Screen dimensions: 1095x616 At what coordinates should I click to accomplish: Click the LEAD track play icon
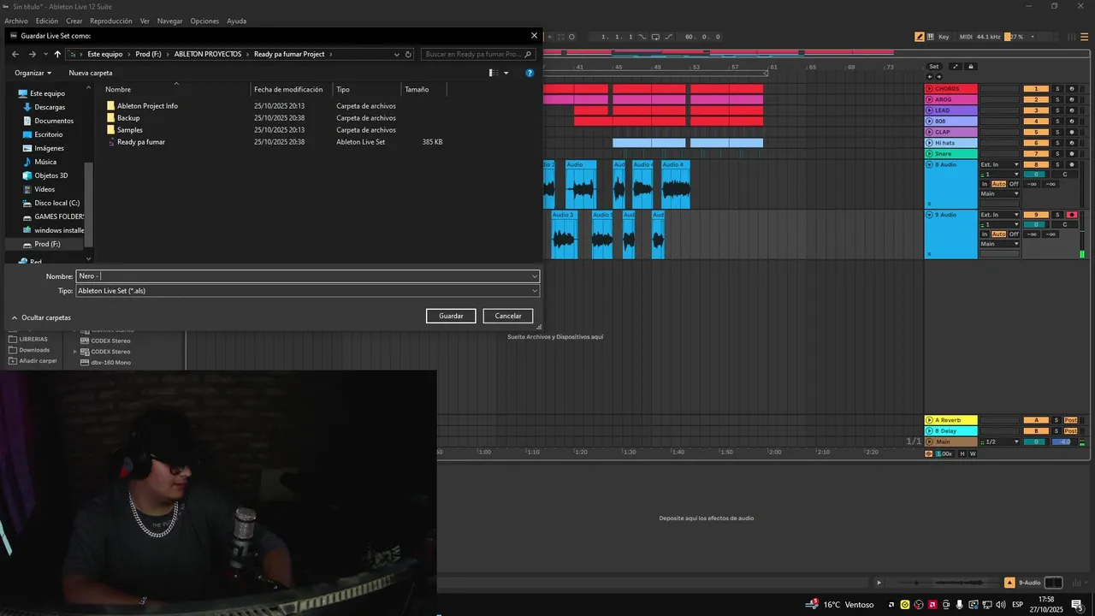(x=930, y=110)
